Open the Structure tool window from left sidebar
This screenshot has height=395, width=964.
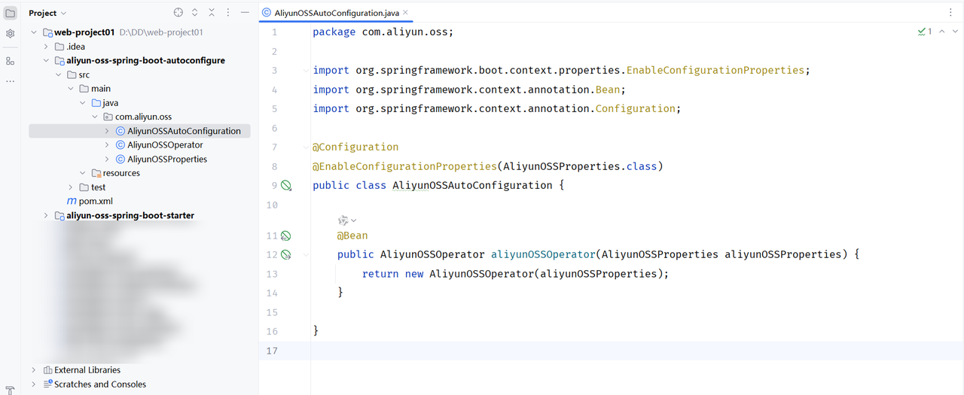point(10,61)
